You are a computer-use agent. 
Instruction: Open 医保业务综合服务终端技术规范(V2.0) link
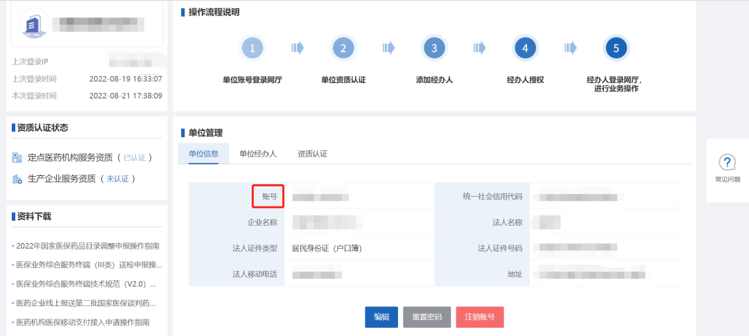[87, 284]
